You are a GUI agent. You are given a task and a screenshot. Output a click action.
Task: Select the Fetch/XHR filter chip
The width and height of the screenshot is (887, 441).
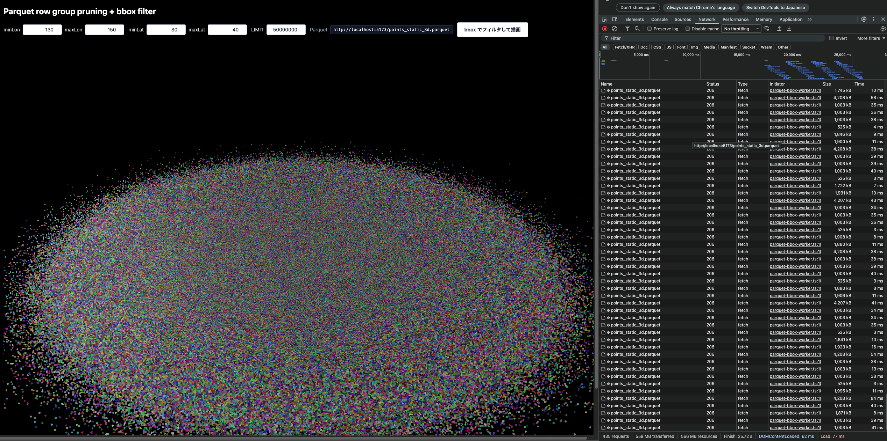point(624,47)
